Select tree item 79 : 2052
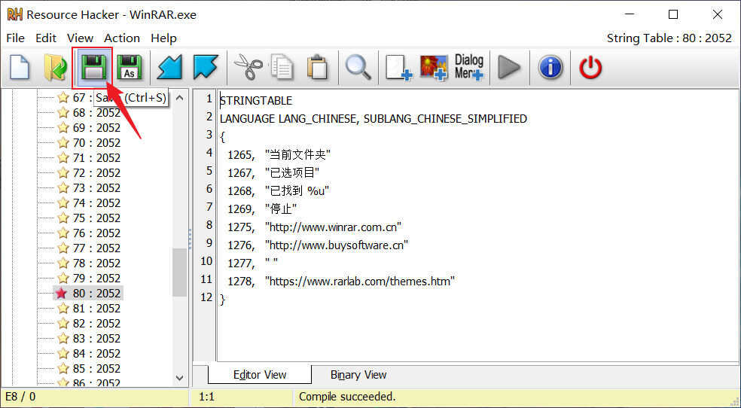741x408 pixels. (96, 278)
